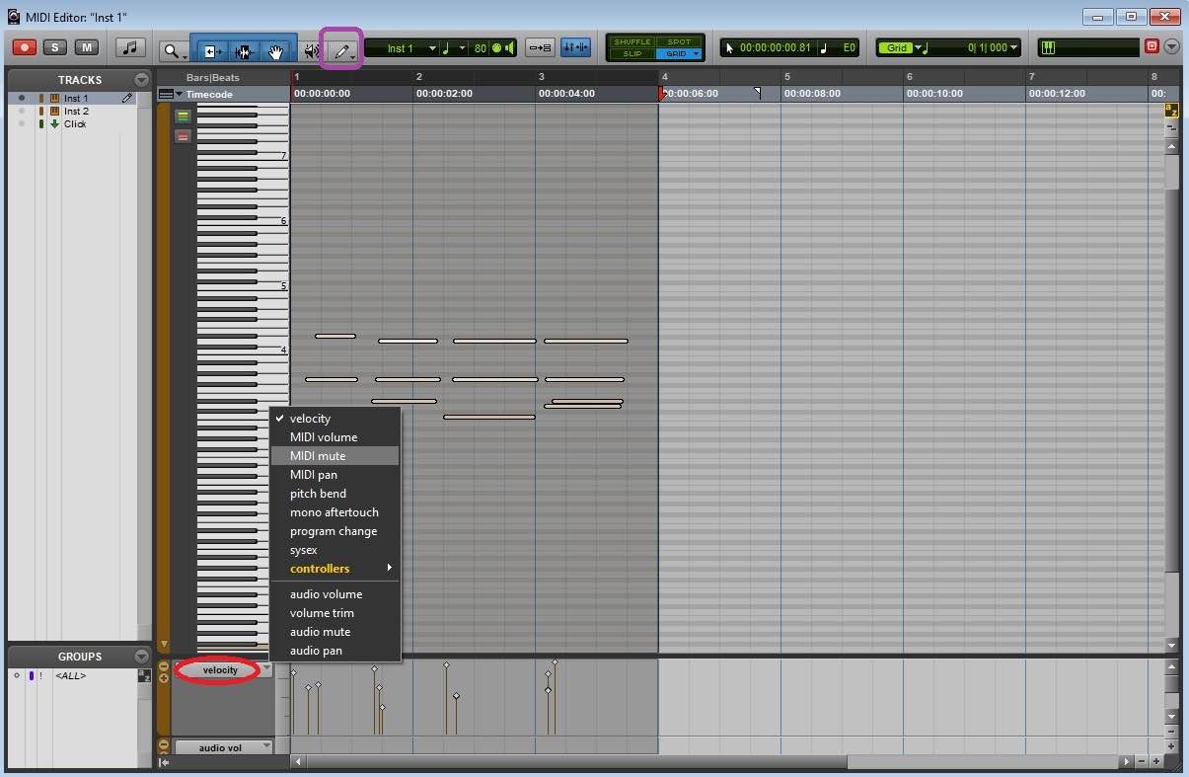Select MIDI pan from the context menu
The image size is (1189, 777).
(314, 475)
